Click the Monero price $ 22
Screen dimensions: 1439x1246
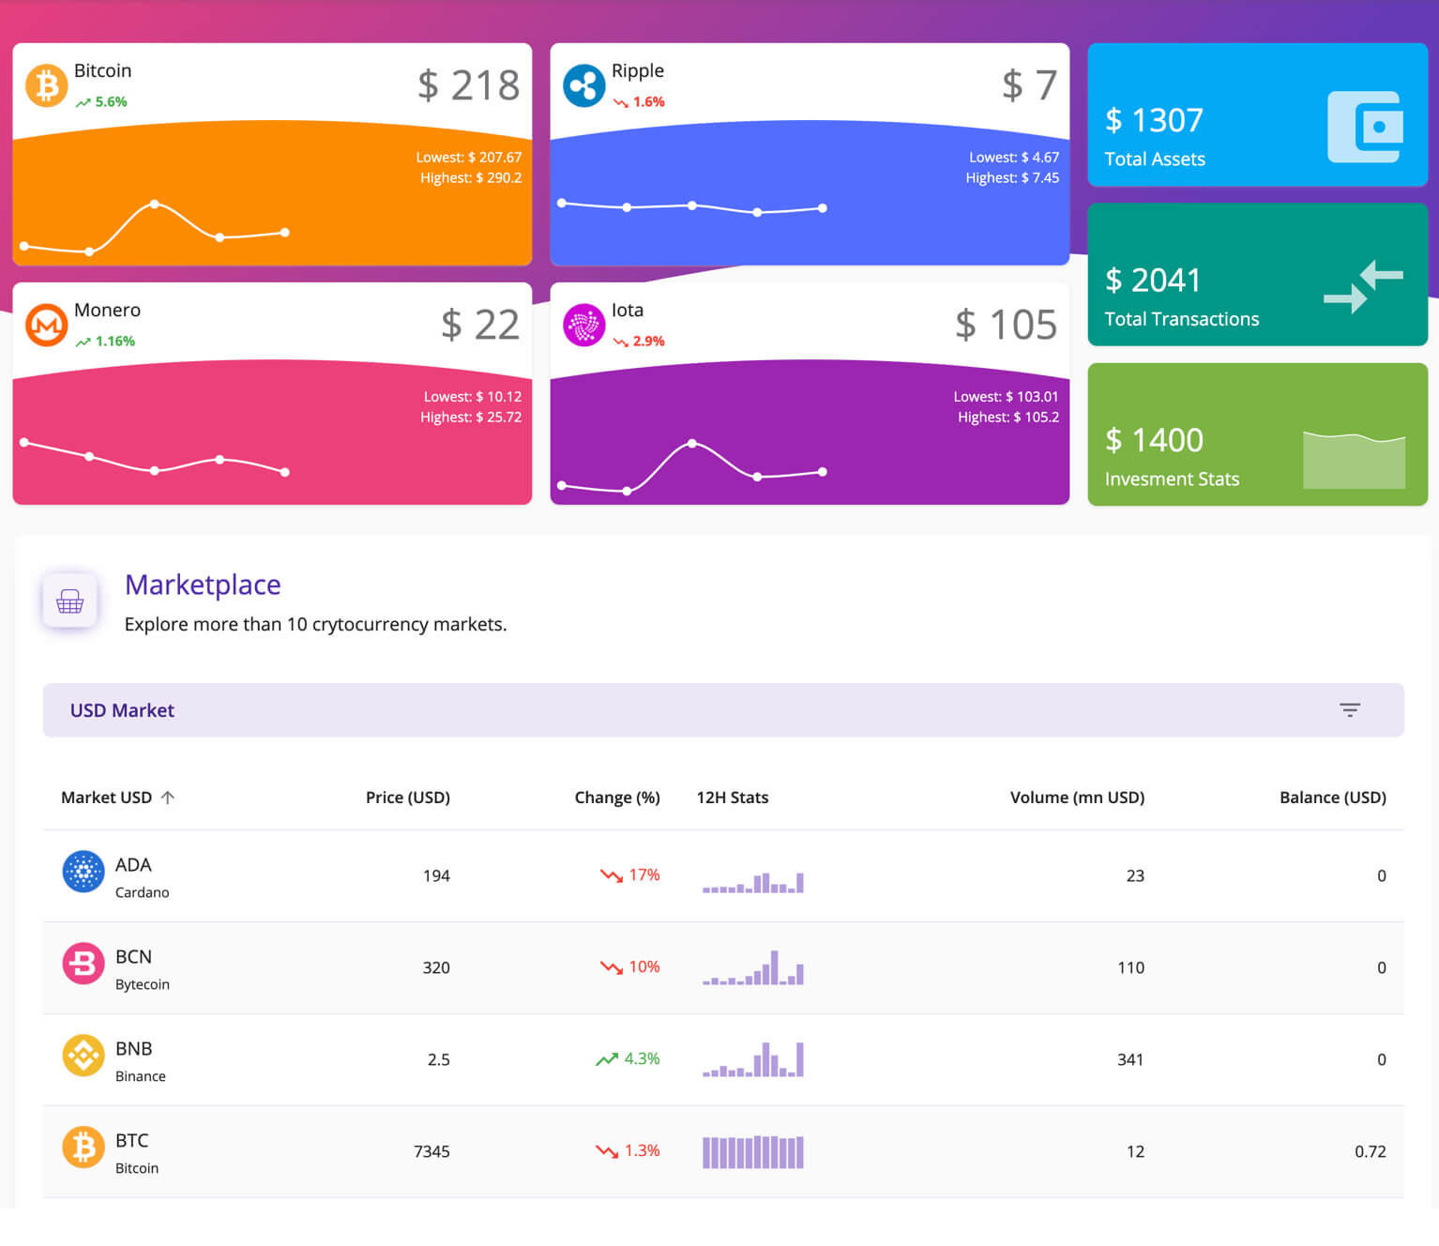[480, 325]
